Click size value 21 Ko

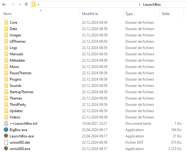(177, 136)
